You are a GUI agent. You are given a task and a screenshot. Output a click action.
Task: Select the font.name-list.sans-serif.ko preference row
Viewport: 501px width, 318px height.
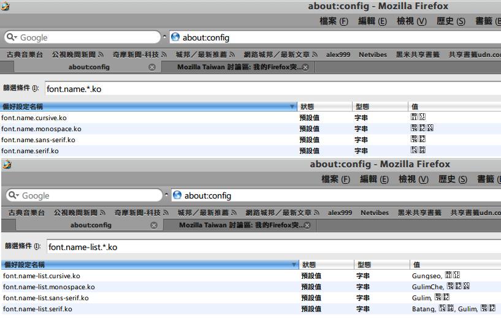(x=251, y=298)
